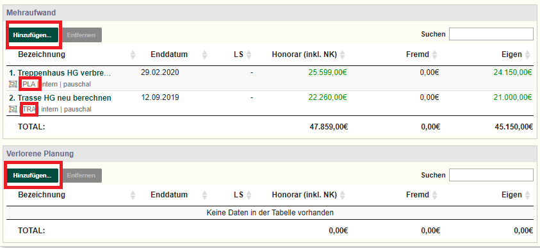Click Entfernen under Verlorene Planung

pos(81,176)
